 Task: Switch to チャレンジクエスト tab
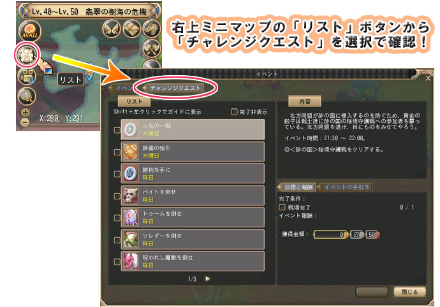[x=175, y=88]
